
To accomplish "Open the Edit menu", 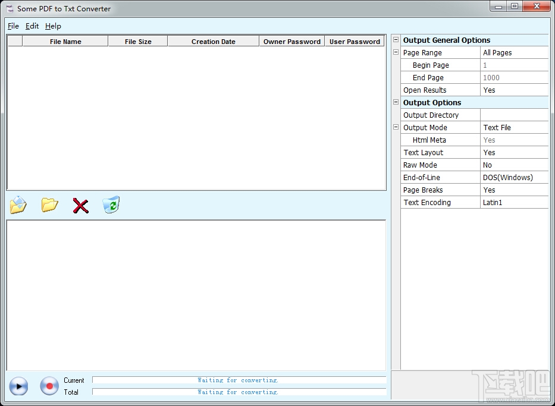I will (x=32, y=26).
